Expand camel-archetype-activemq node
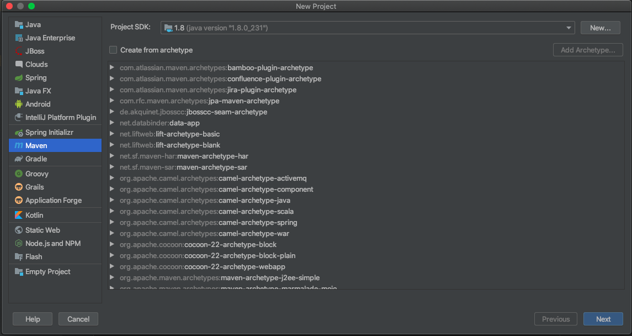This screenshot has height=336, width=632. pos(112,178)
